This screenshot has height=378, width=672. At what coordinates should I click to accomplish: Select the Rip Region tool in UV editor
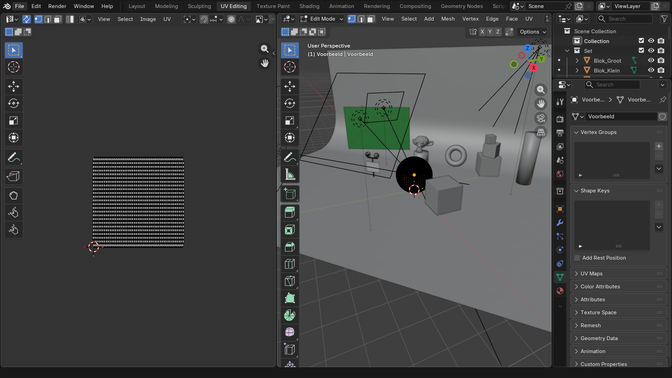coord(14,176)
